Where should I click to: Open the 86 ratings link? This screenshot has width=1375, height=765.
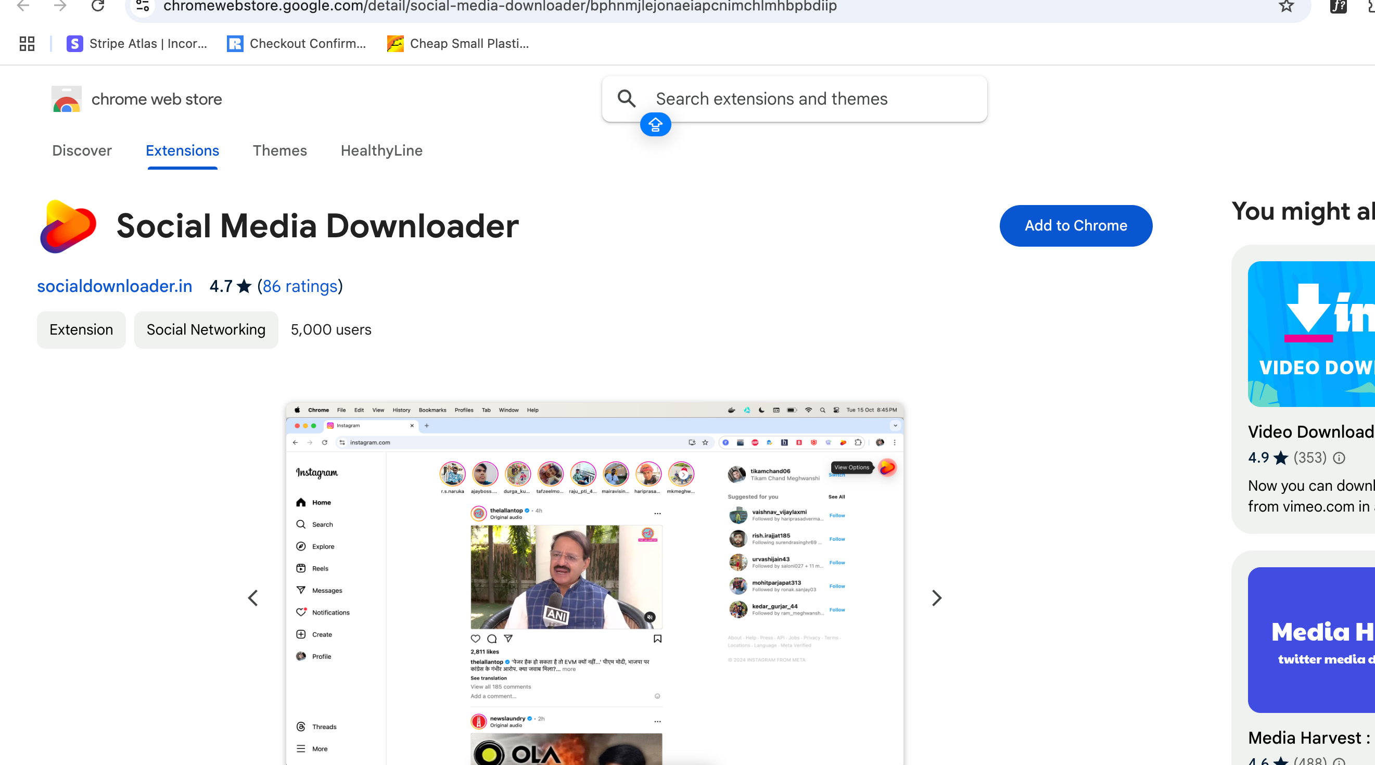[x=300, y=286]
